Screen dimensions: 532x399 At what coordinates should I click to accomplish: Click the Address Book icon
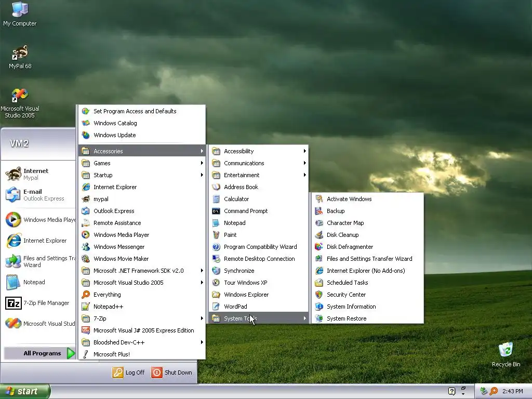coord(216,187)
